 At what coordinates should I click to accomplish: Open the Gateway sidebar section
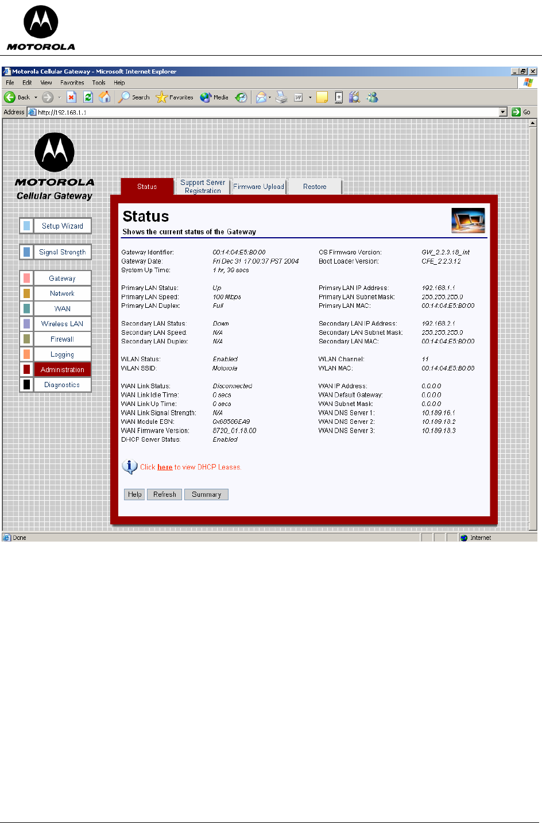click(x=63, y=279)
